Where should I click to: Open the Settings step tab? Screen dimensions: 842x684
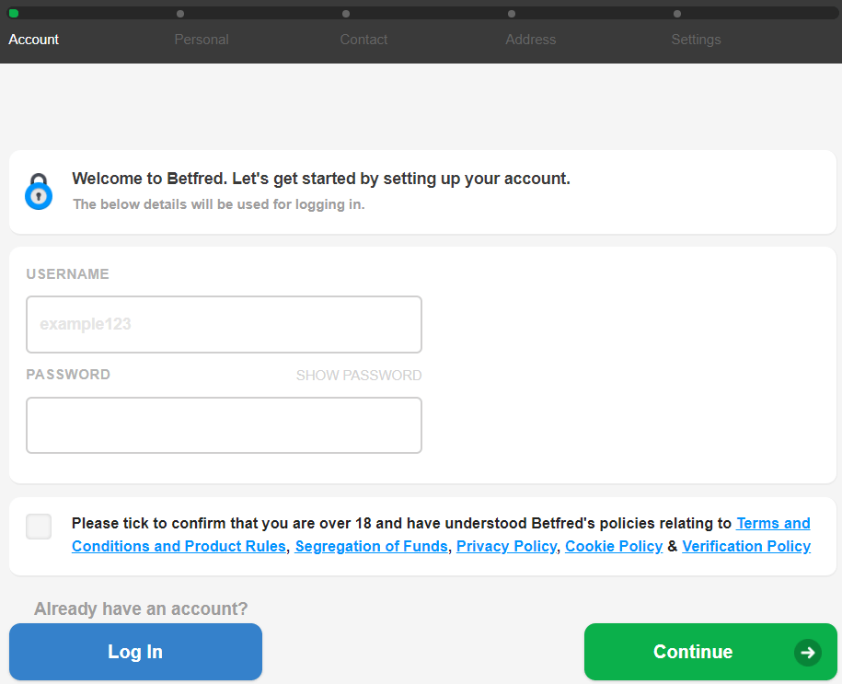(x=696, y=40)
